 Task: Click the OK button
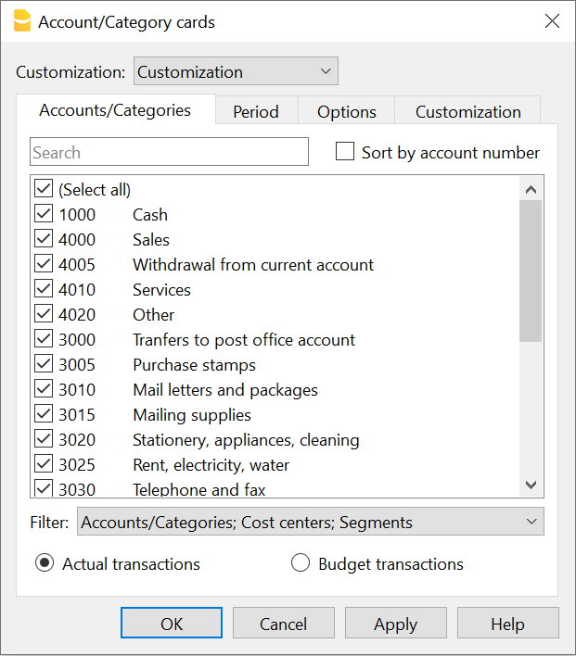pyautogui.click(x=172, y=624)
